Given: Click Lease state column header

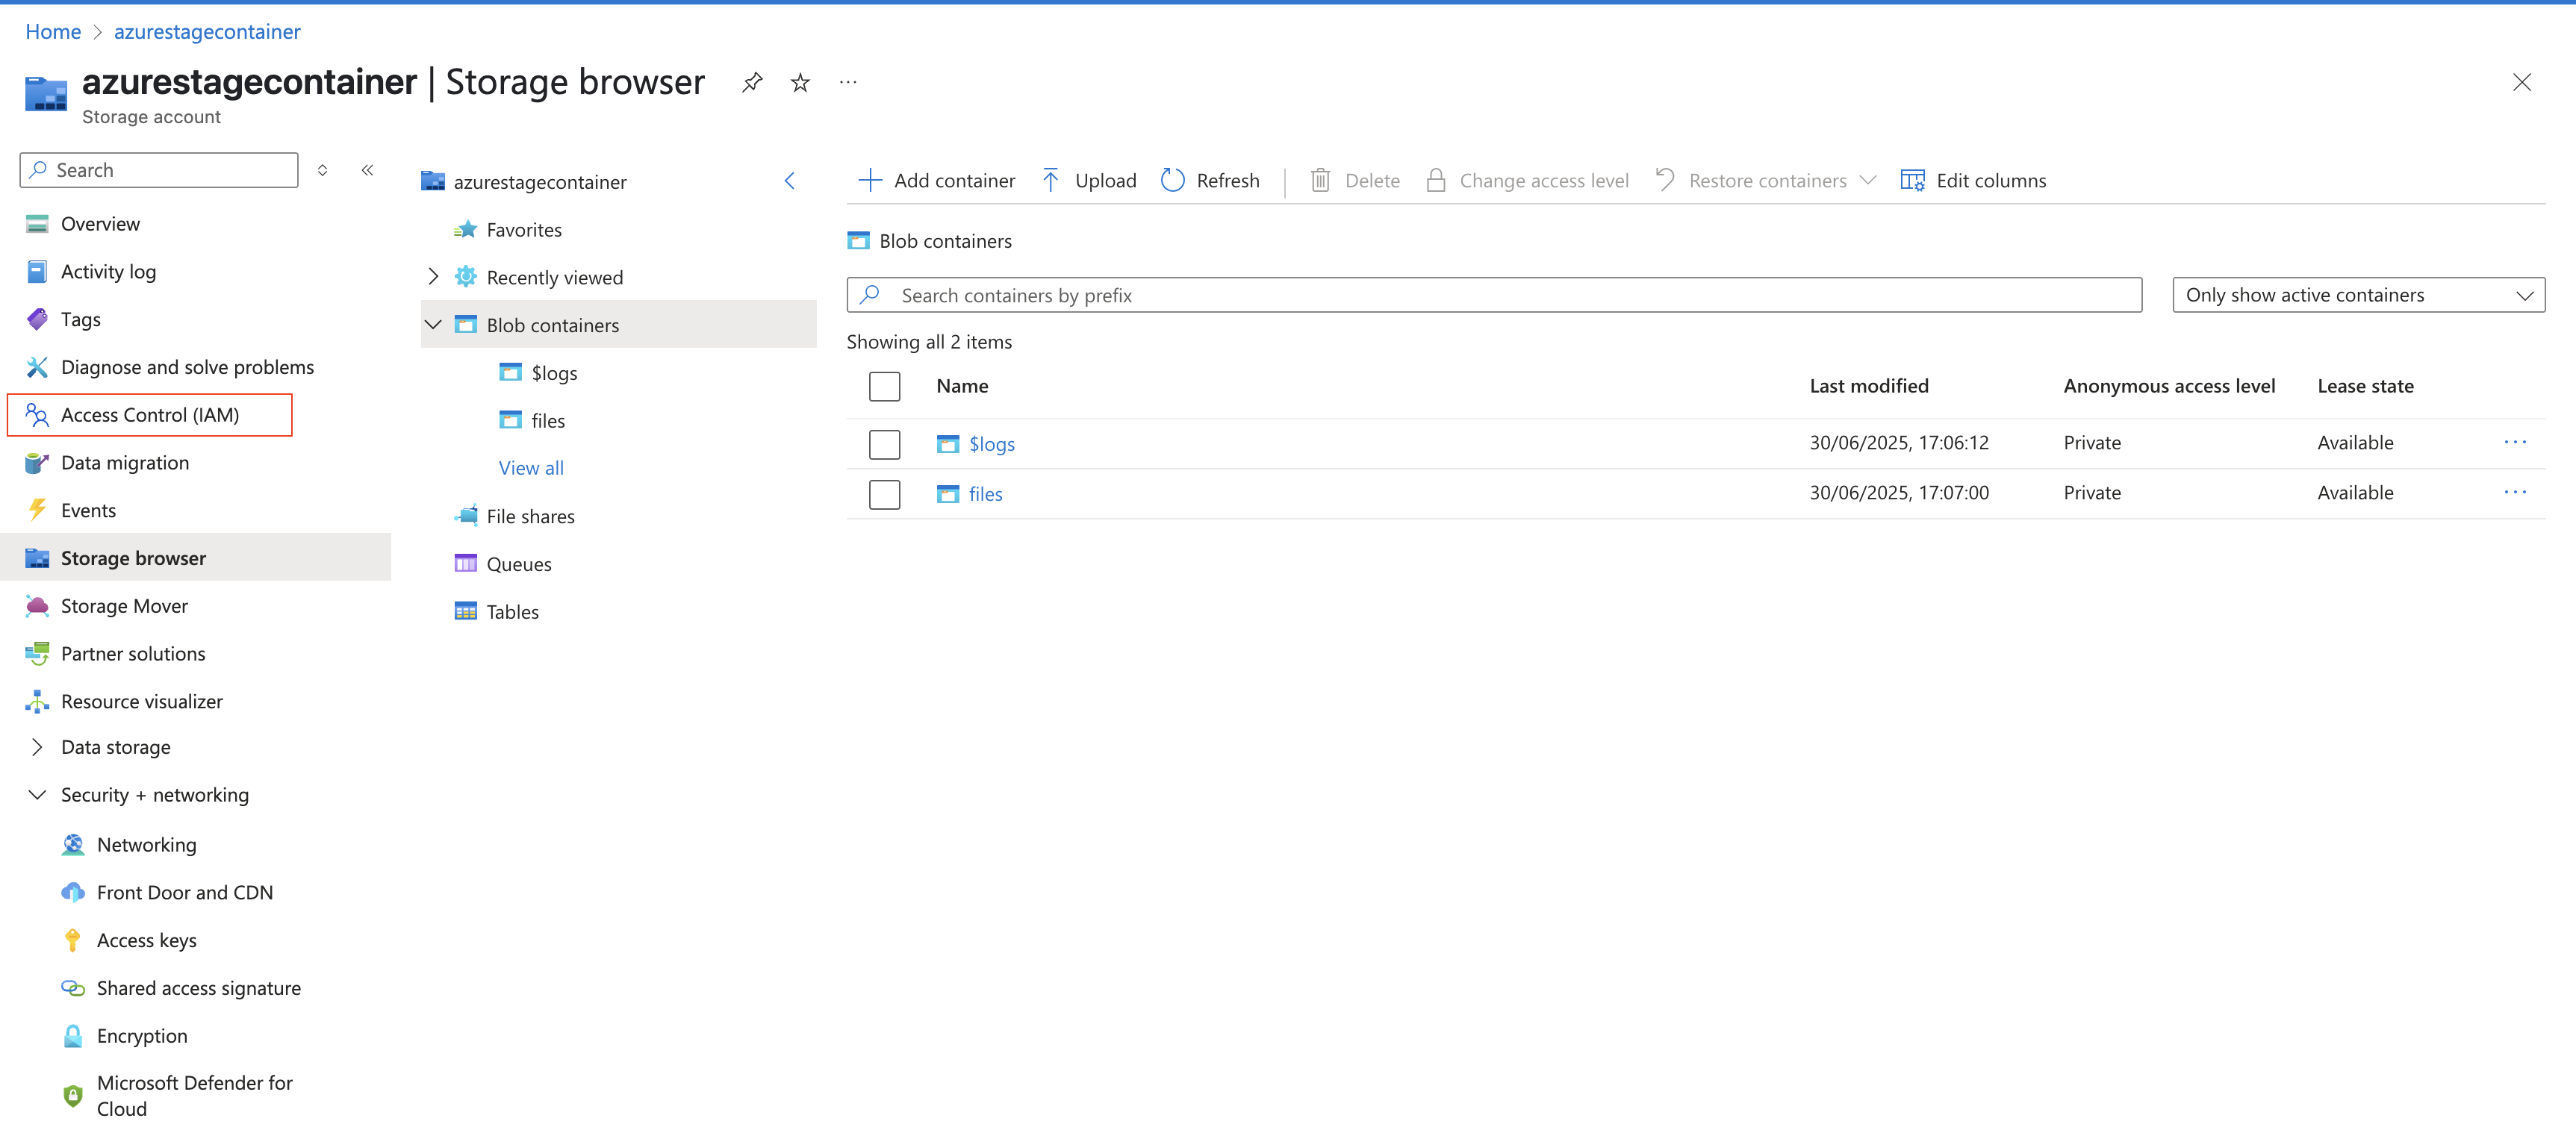Looking at the screenshot, I should click(x=2365, y=386).
